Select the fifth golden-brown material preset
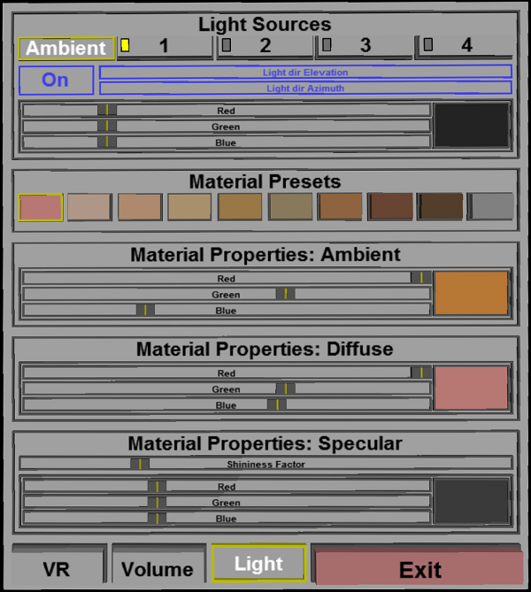Viewport: 531px width, 592px height. coord(241,207)
